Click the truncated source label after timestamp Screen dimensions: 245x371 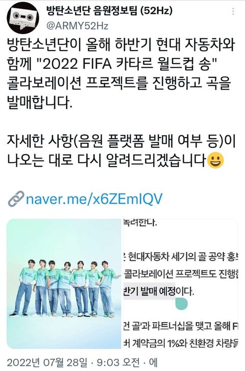(153, 362)
